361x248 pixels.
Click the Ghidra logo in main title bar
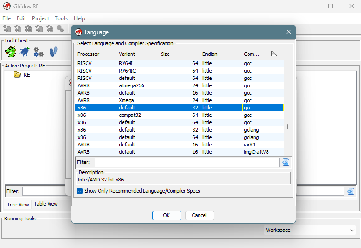click(x=7, y=6)
